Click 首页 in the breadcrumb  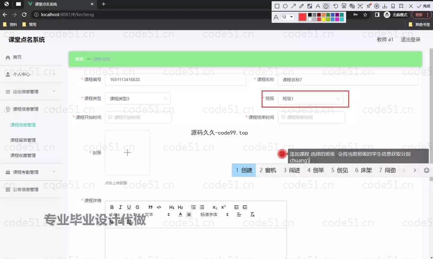[x=79, y=59]
